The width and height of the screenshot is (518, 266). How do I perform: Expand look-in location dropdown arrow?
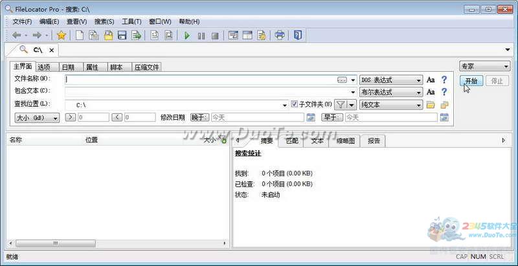tap(285, 105)
